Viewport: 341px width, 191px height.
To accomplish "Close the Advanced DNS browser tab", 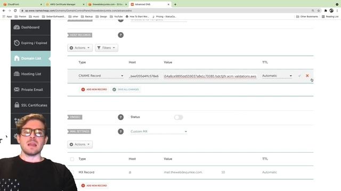I will pos(168,4).
